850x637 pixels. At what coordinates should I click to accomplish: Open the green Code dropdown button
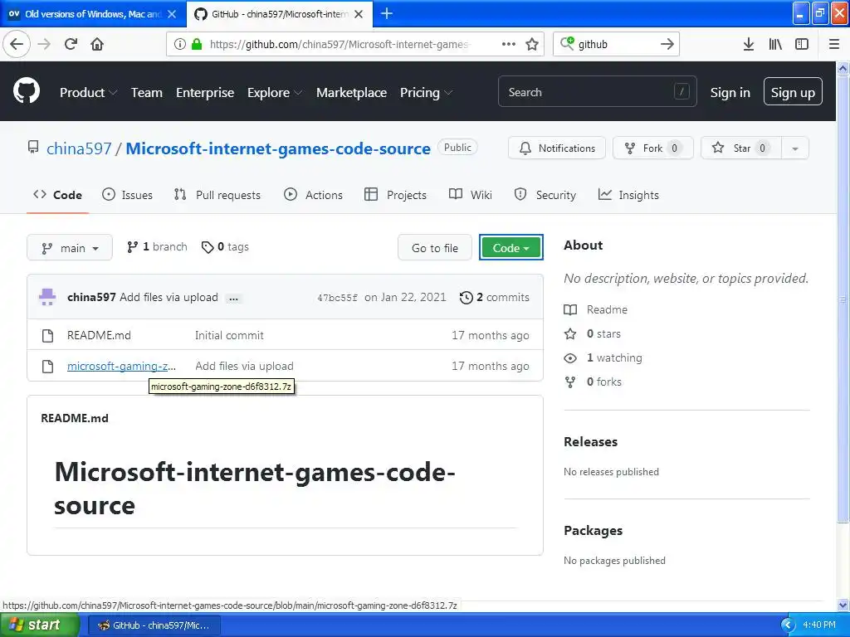coord(511,247)
